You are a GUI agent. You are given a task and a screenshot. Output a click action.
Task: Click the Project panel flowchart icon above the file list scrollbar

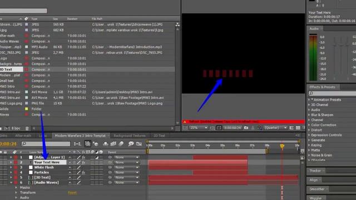point(177,24)
